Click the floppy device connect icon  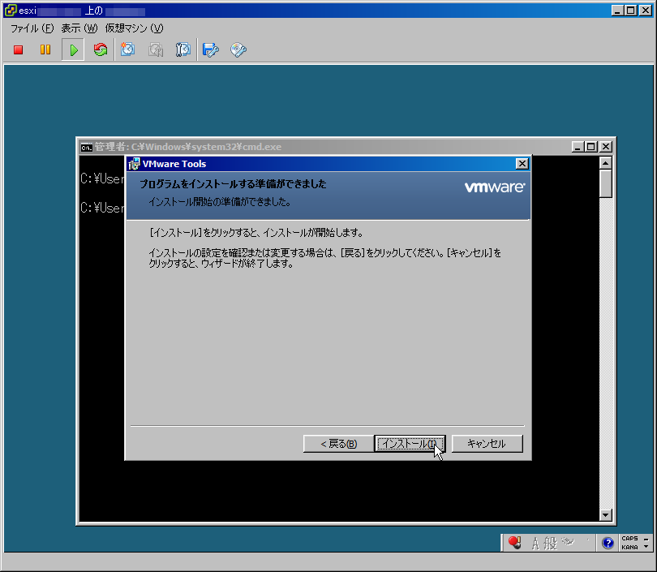(x=210, y=49)
